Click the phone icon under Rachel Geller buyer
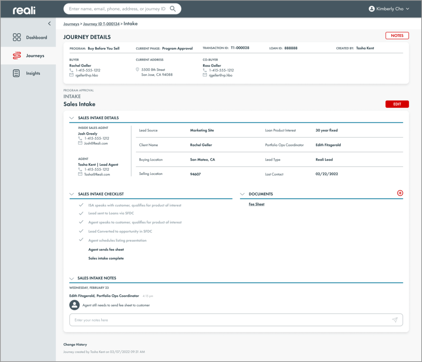 click(x=71, y=70)
